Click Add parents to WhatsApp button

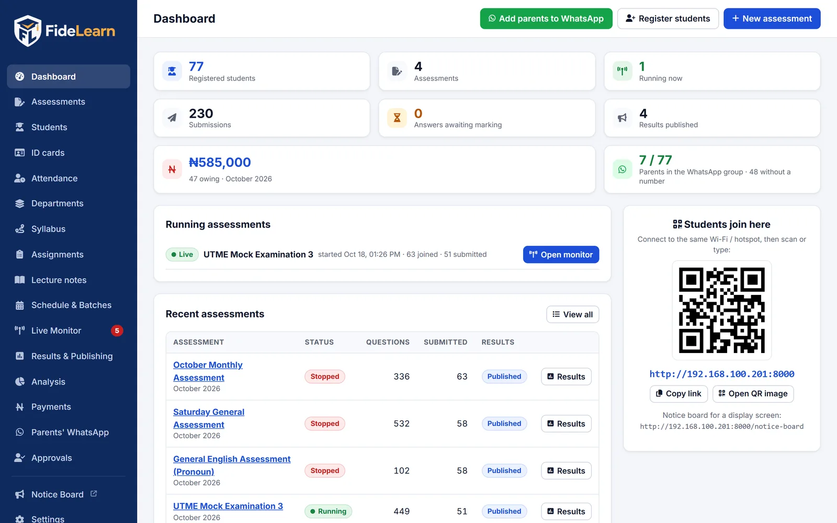[546, 19]
